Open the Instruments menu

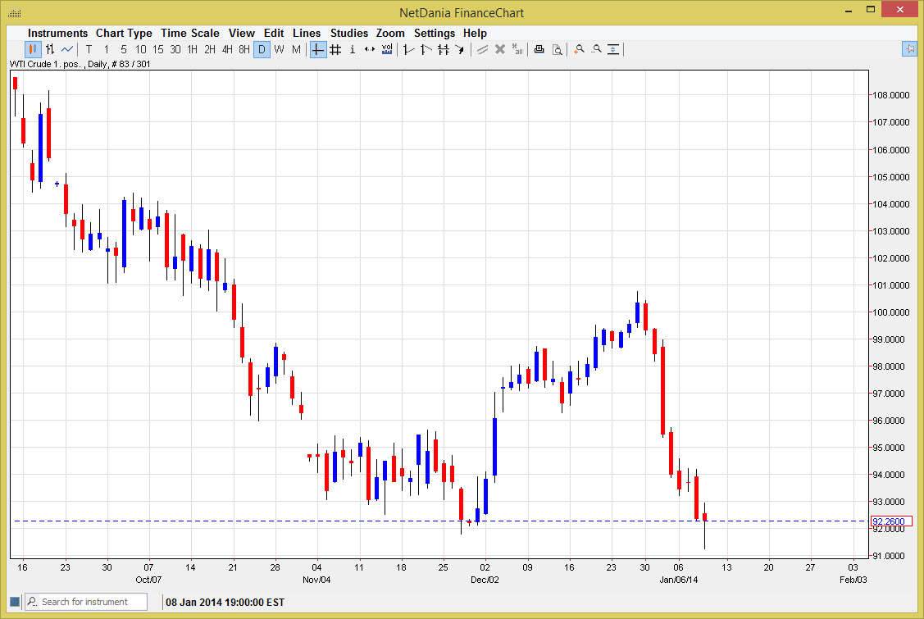click(57, 33)
